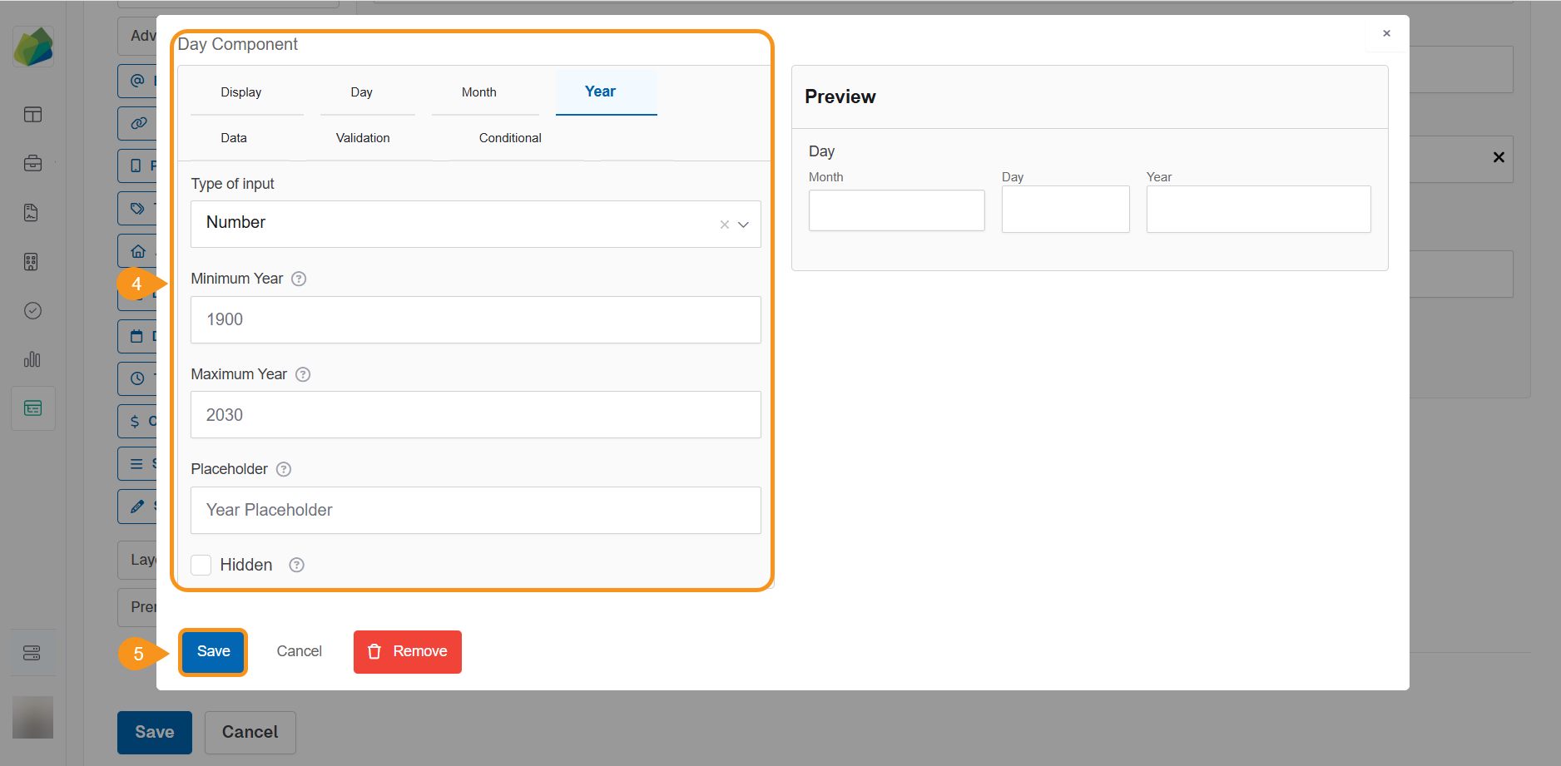Switch to the Month tab
Image resolution: width=1561 pixels, height=766 pixels.
[479, 91]
